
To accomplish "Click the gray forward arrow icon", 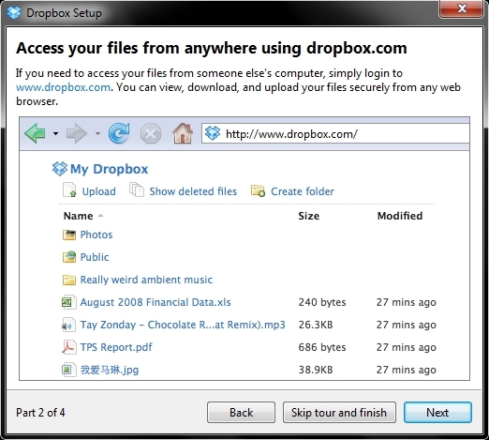I will click(x=77, y=133).
